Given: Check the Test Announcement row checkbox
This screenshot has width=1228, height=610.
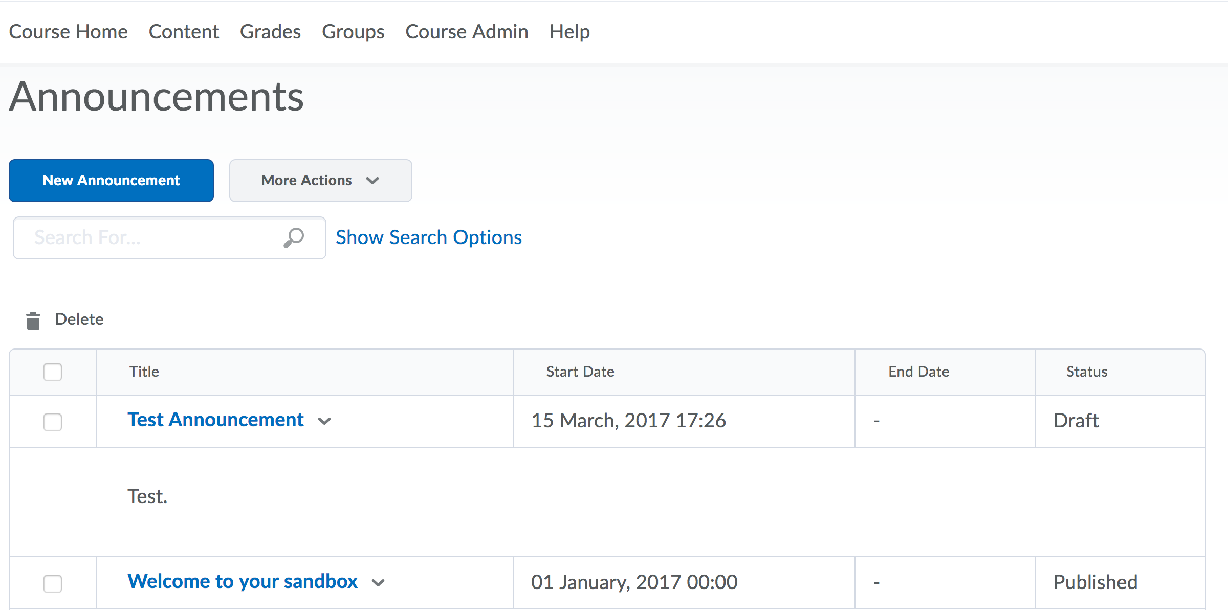Looking at the screenshot, I should pyautogui.click(x=53, y=422).
